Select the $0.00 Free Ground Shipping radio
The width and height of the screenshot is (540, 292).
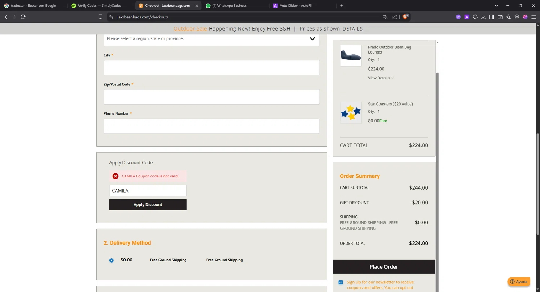coord(112,260)
